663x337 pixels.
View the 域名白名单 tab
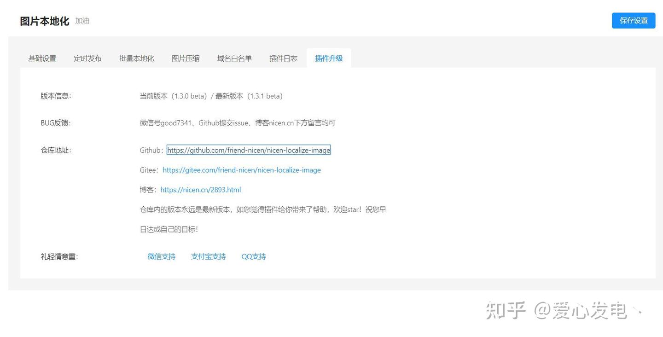(x=234, y=58)
